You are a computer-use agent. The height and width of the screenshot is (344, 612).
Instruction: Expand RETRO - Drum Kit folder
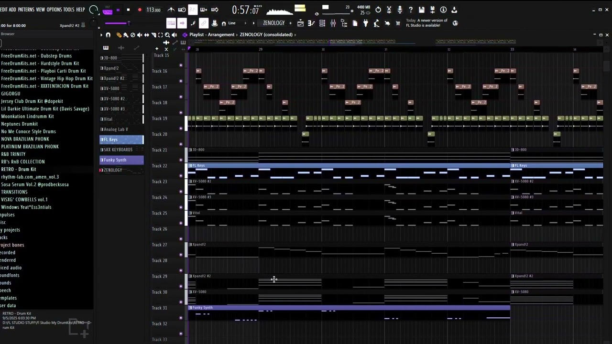point(19,169)
